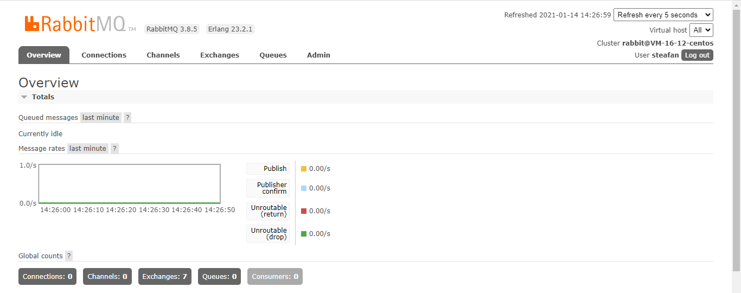Click the red Unroutable (return) swatch
741x293 pixels.
[x=304, y=211]
